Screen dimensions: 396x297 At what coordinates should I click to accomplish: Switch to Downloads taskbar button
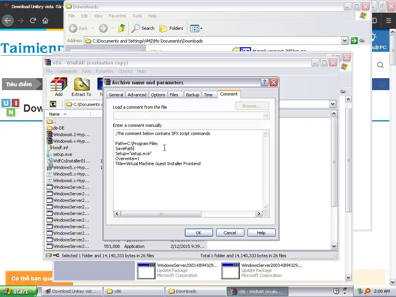coord(196,291)
